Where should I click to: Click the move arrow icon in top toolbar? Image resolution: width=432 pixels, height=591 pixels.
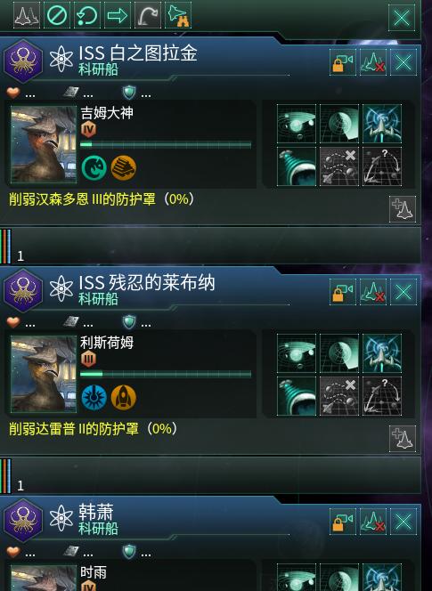tap(118, 15)
